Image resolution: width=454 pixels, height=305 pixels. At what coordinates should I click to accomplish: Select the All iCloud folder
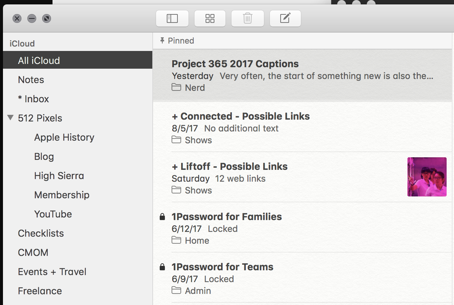tap(78, 60)
